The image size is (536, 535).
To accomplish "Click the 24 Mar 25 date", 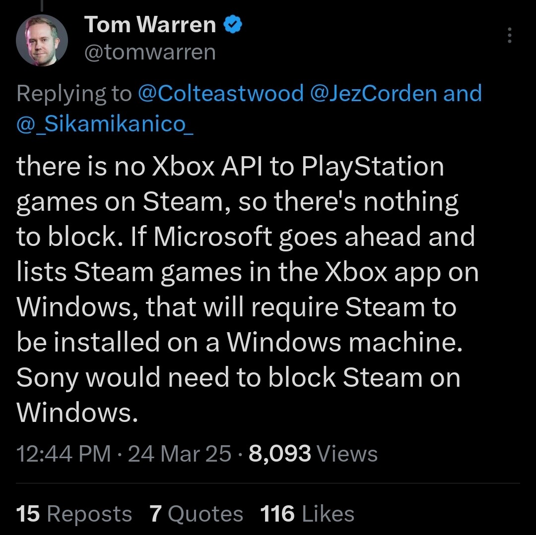I will (180, 454).
